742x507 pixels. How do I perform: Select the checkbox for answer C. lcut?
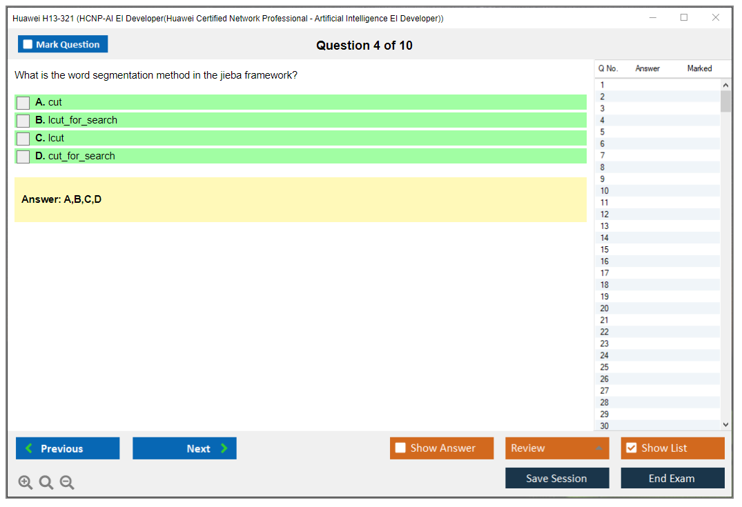[23, 139]
